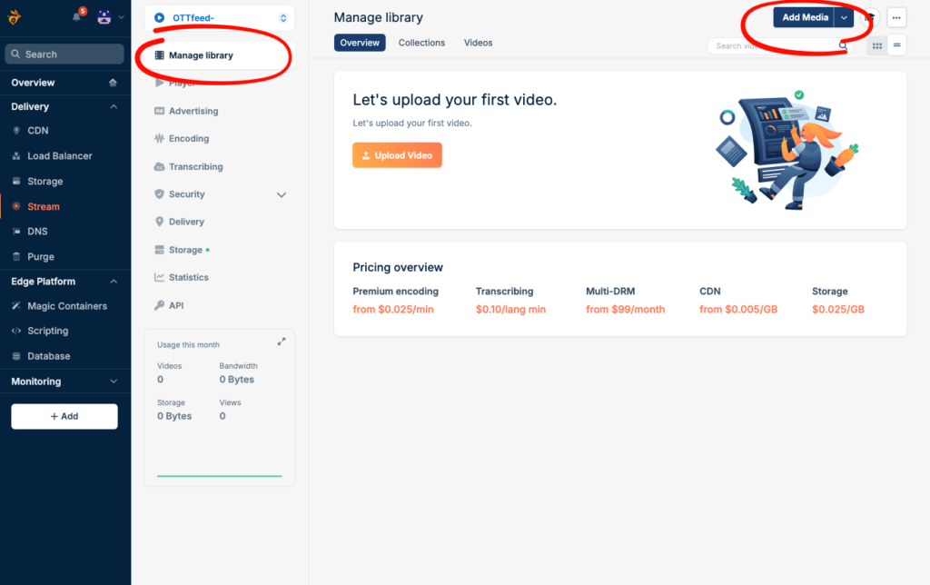Open the notifications bell
This screenshot has height=585, width=930.
click(x=76, y=17)
